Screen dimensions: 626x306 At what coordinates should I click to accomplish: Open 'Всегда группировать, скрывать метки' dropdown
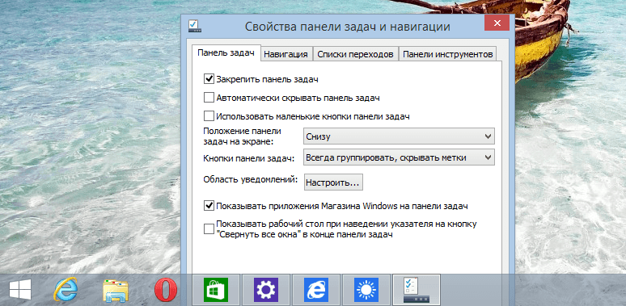(399, 157)
